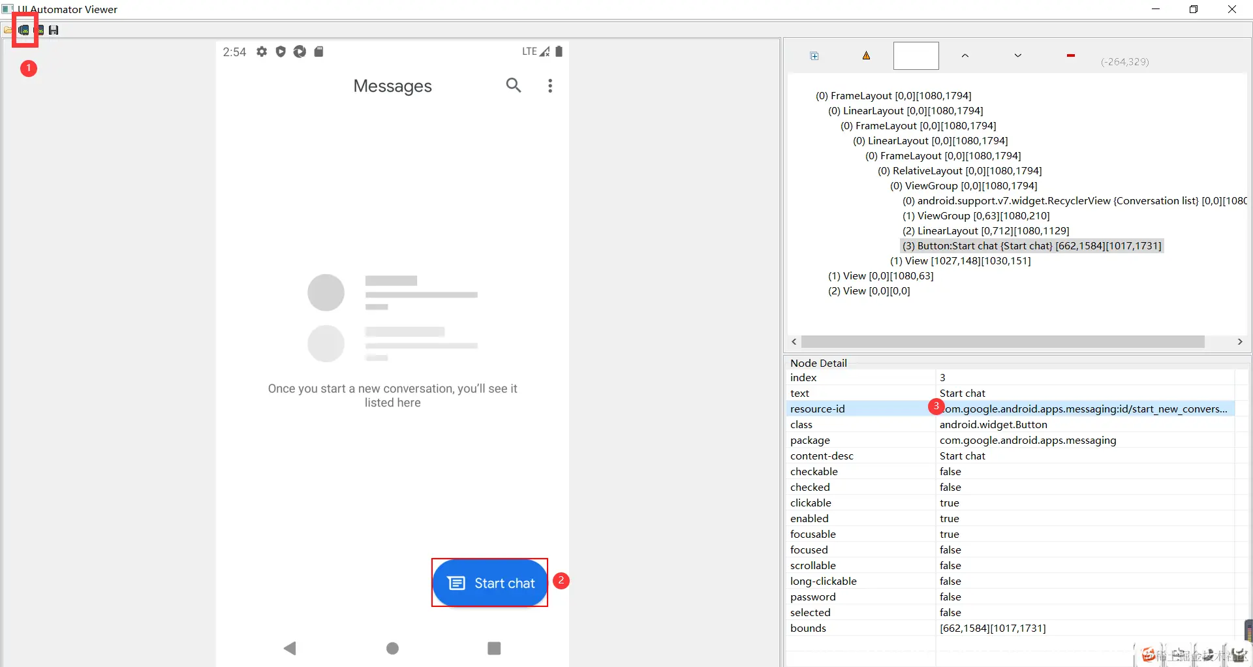The width and height of the screenshot is (1253, 667).
Task: Save the screenshot and hierarchy file
Action: pyautogui.click(x=54, y=30)
